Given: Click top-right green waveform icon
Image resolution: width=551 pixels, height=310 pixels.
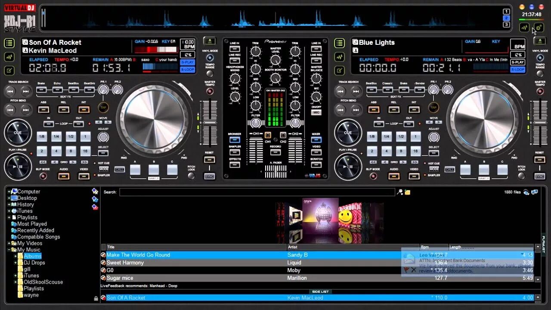Looking at the screenshot, I should 524,28.
